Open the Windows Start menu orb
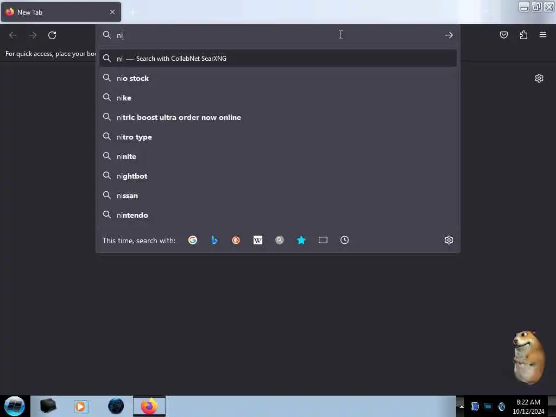The width and height of the screenshot is (556, 417). tap(15, 406)
